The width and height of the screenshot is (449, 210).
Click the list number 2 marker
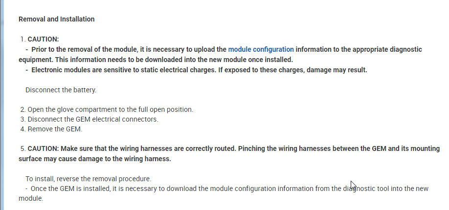22,109
